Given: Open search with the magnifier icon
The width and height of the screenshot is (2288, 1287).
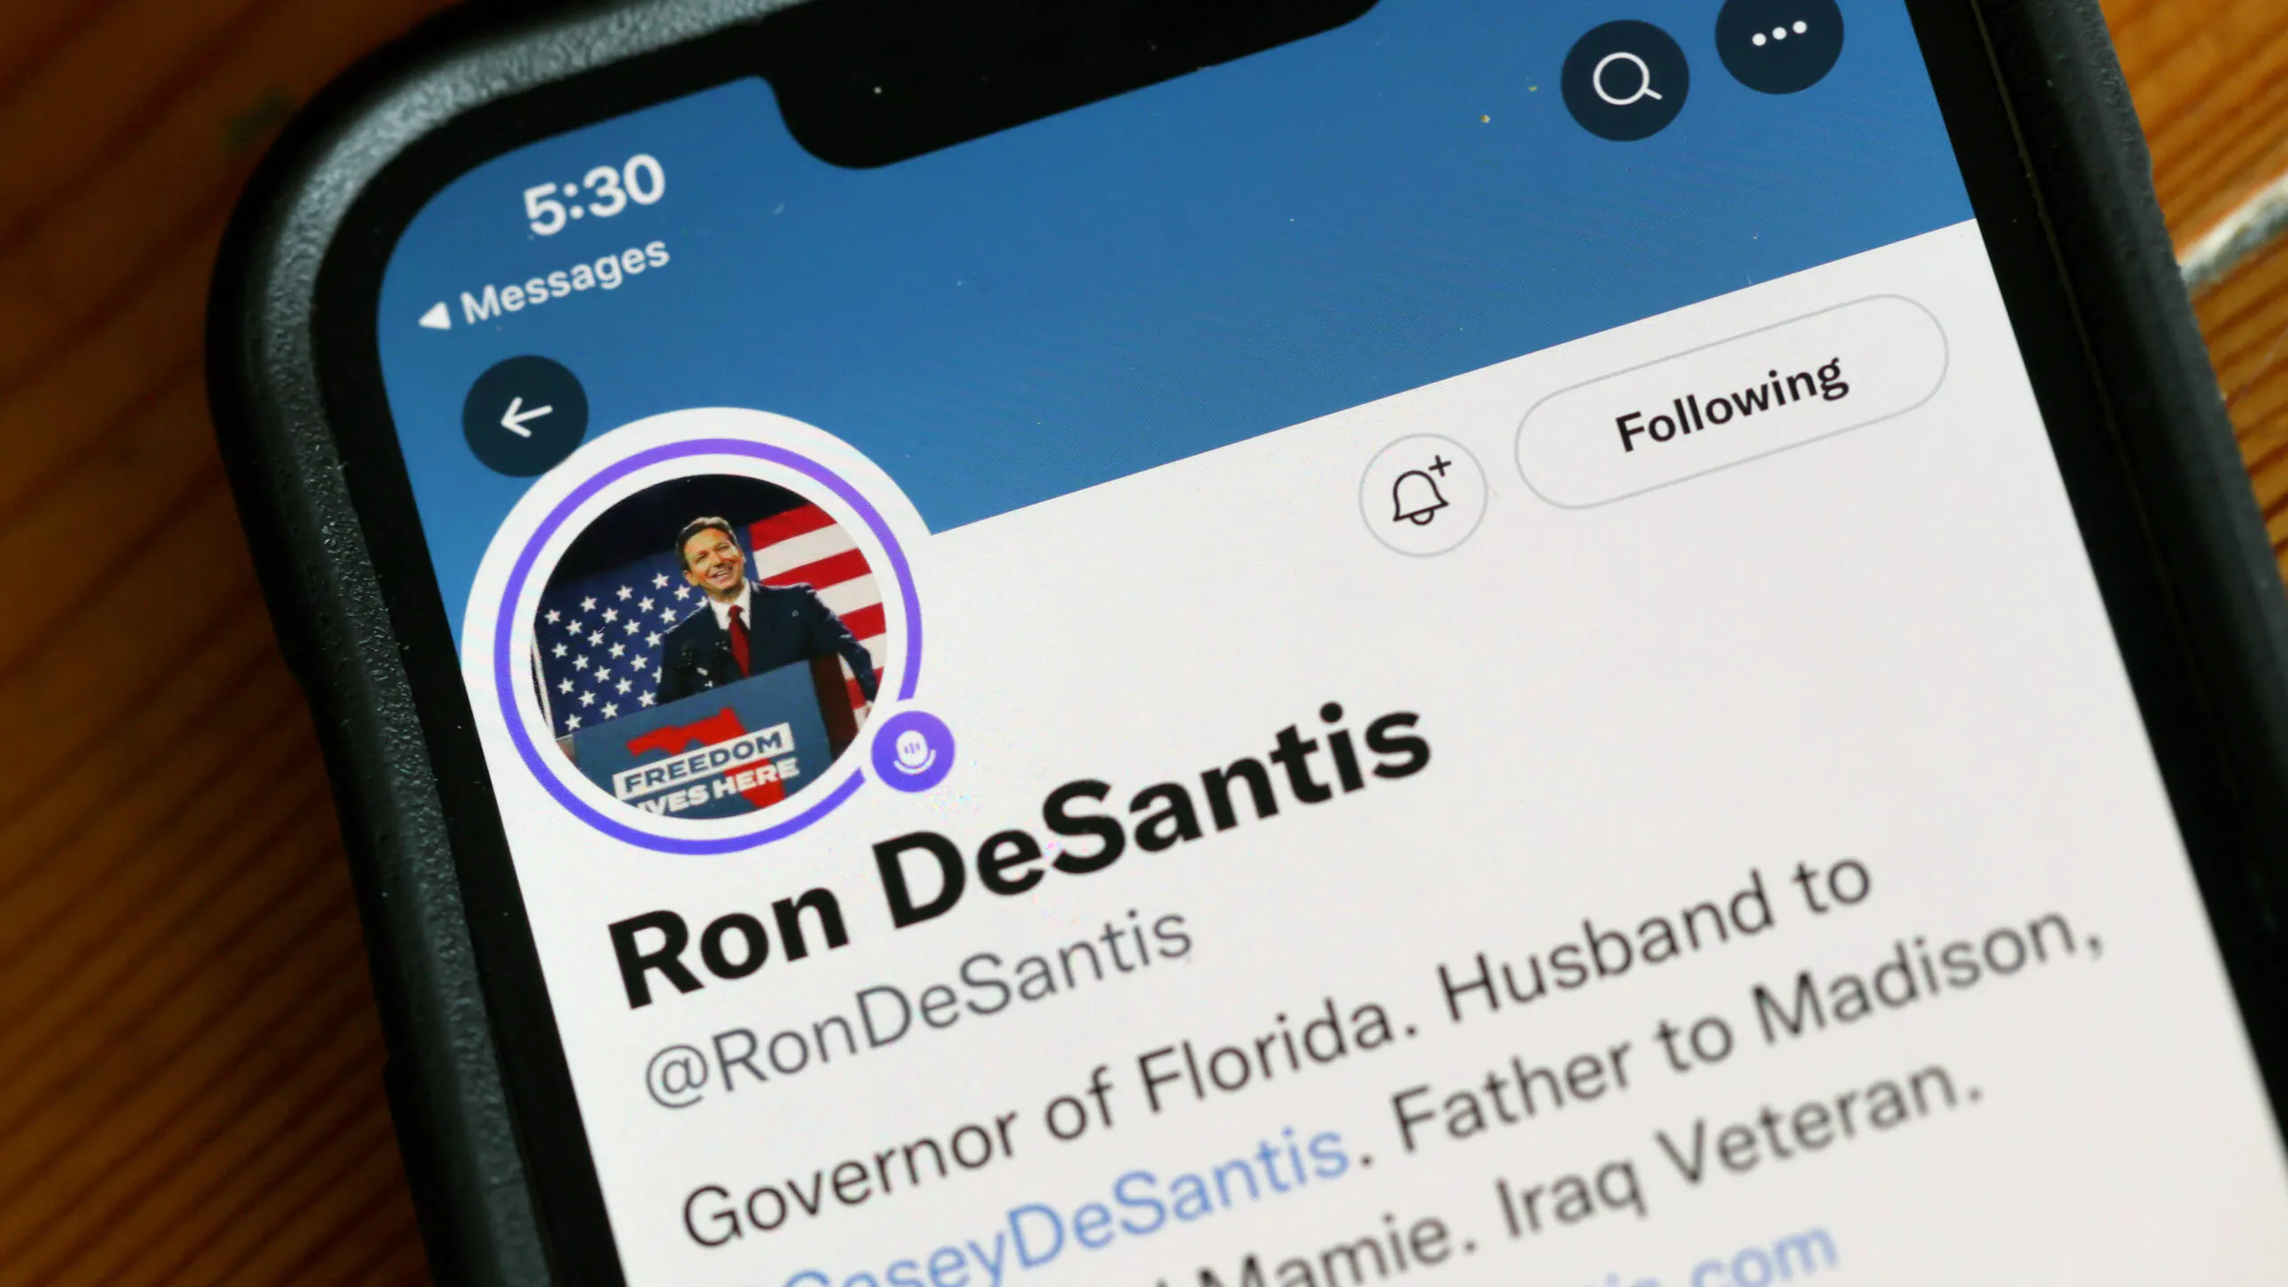Looking at the screenshot, I should click(1625, 80).
